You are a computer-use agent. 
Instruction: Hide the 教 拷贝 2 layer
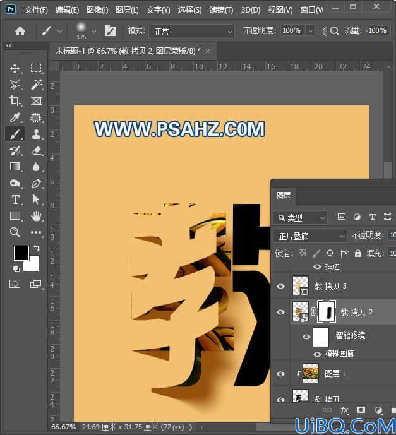pos(281,312)
